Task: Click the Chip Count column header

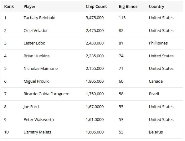Action: click(96, 6)
